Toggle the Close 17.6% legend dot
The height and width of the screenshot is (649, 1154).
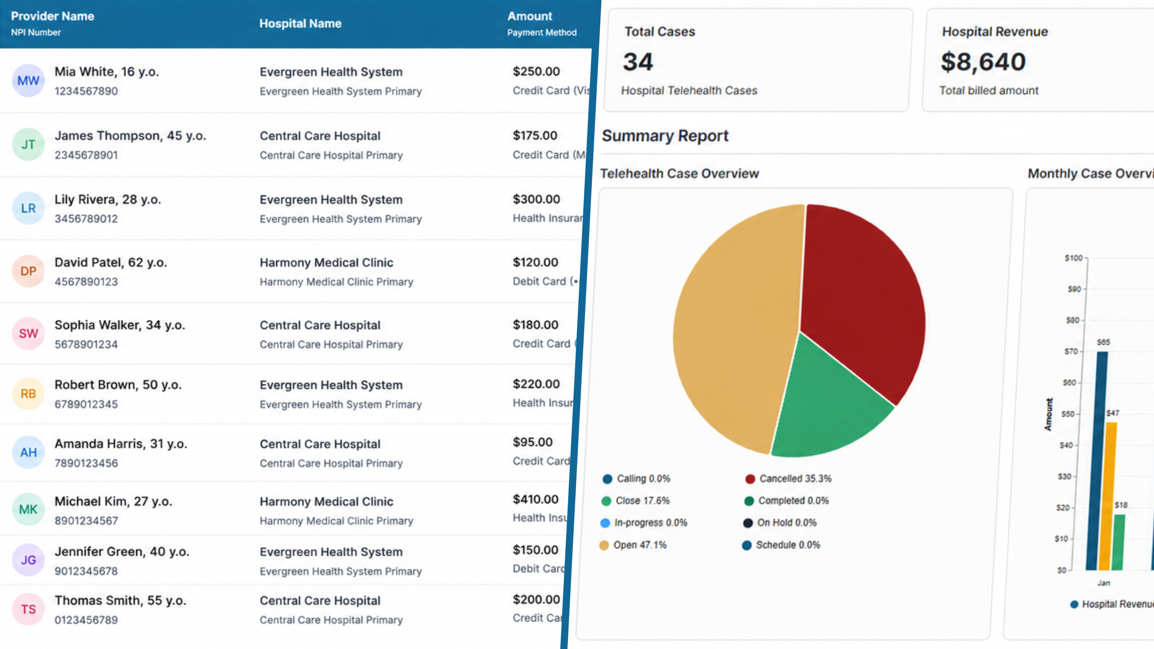(606, 501)
